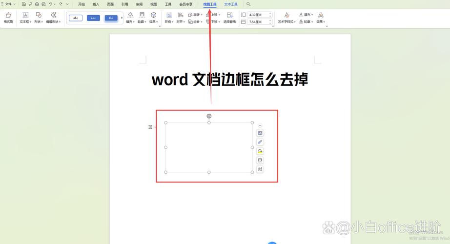Open the 编辑形状 edit shape dropdown
The width and height of the screenshot is (450, 244).
53,18
